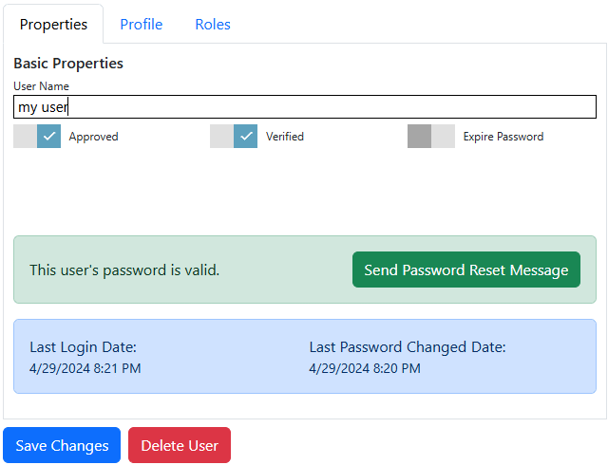Click the Basic Properties heading
Screen dimensions: 608x465
click(68, 64)
